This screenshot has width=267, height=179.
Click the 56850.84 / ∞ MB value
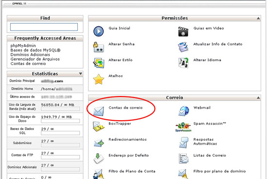click(57, 105)
